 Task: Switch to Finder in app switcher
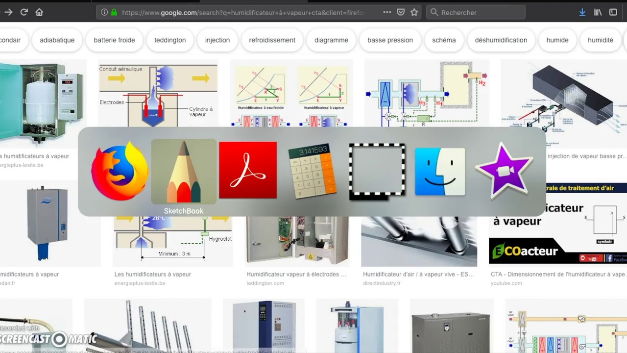pyautogui.click(x=440, y=172)
